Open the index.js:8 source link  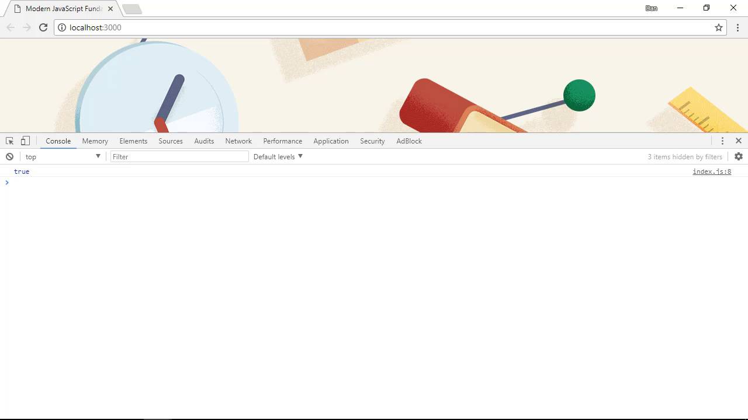(712, 171)
